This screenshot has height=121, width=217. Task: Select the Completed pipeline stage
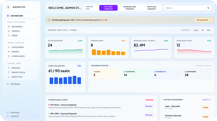(197, 74)
